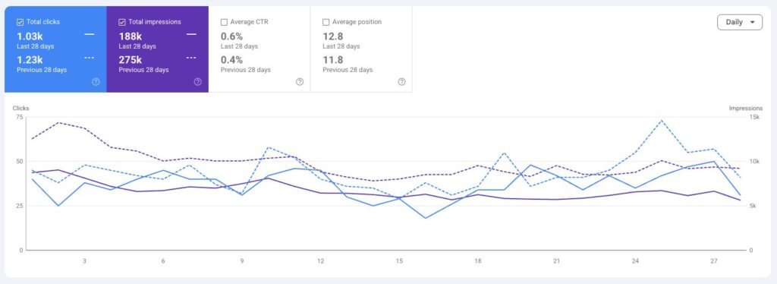Open help icon on Total impressions card
This screenshot has width=777, height=284.
click(198, 82)
